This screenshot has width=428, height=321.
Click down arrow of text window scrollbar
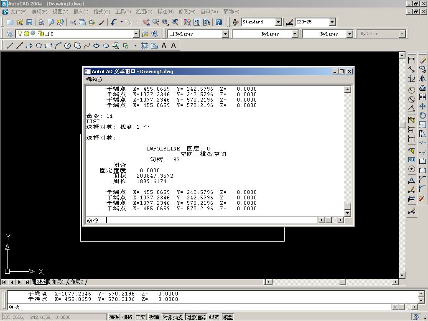(347, 213)
